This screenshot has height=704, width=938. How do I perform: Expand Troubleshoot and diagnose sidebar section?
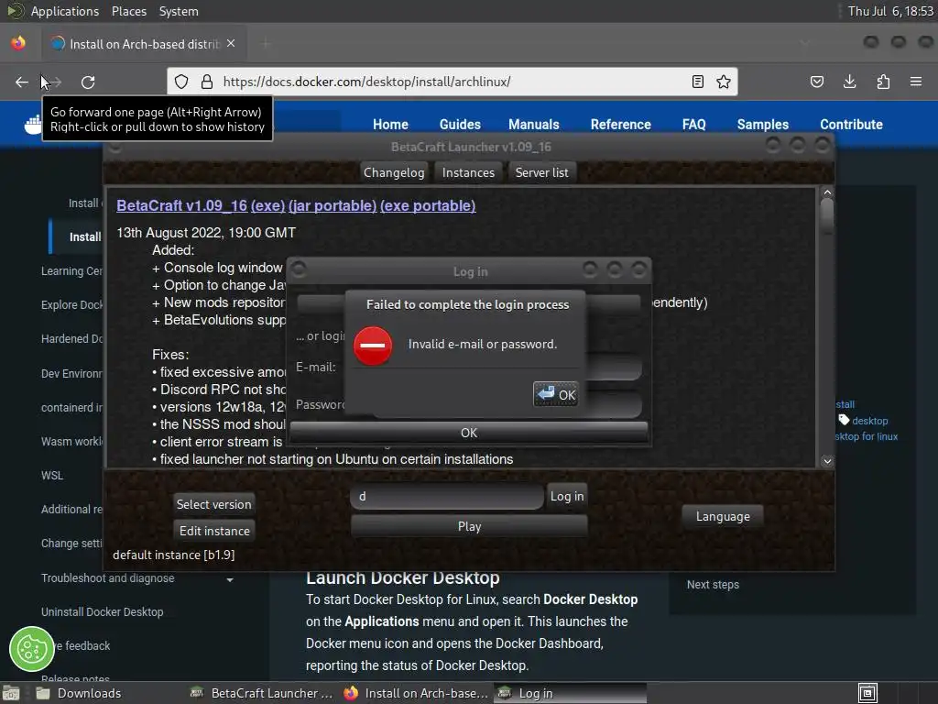pyautogui.click(x=230, y=579)
